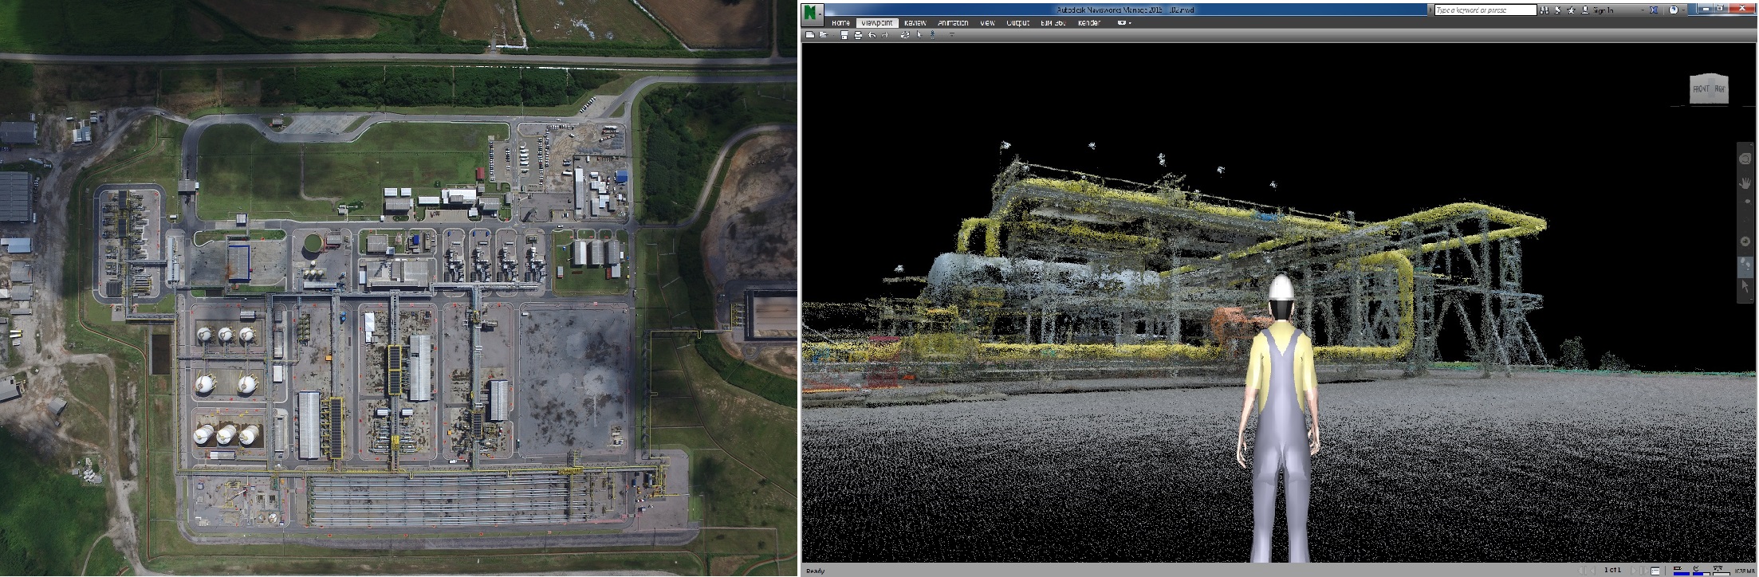Open the Navisworks application menu button
The width and height of the screenshot is (1759, 577).
tap(813, 14)
